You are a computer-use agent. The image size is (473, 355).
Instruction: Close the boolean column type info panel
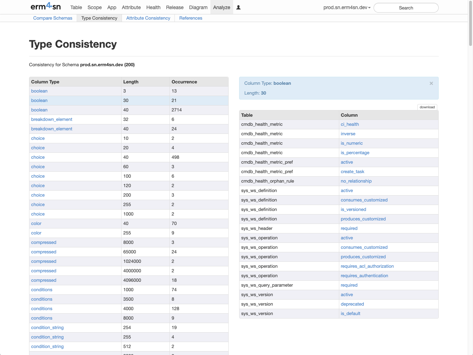[431, 83]
